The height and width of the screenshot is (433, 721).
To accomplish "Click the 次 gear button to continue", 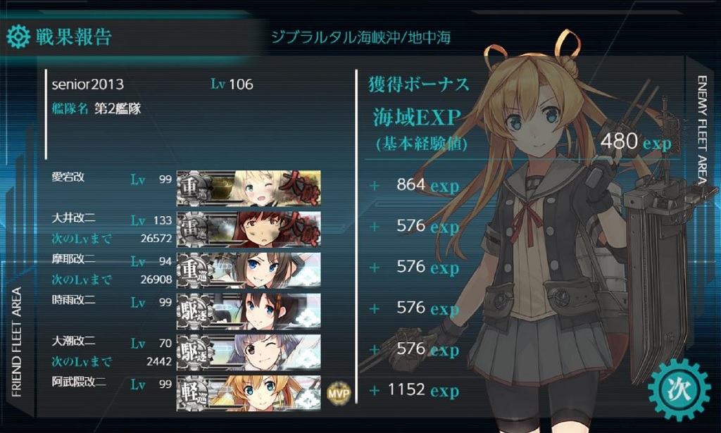I will (678, 390).
